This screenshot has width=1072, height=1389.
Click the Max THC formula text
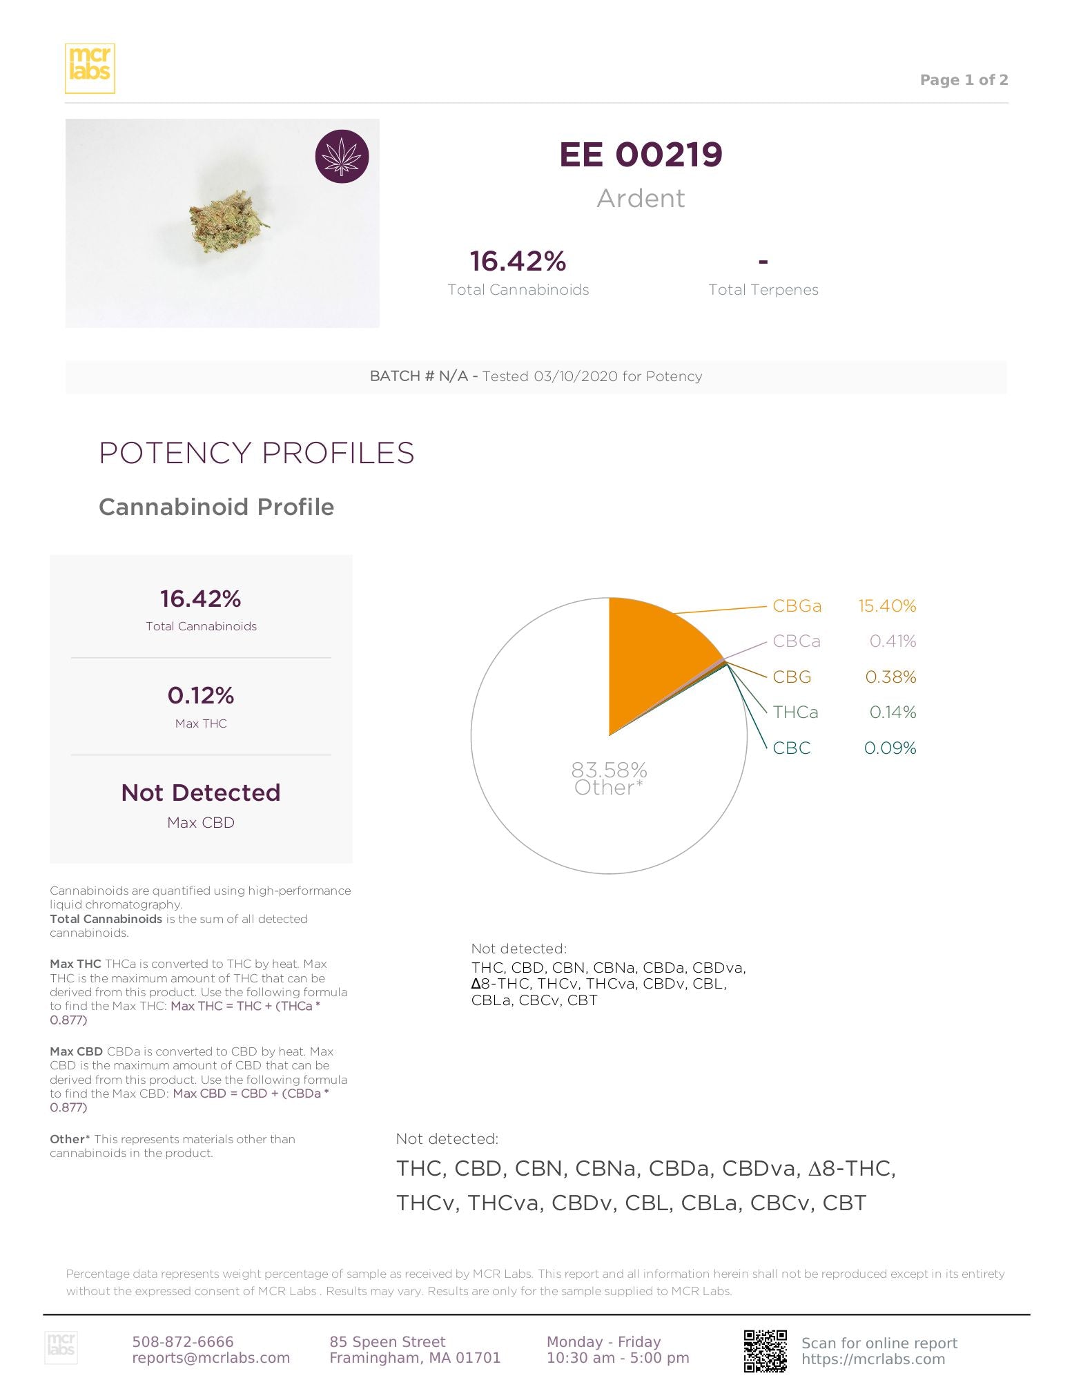tap(245, 1007)
